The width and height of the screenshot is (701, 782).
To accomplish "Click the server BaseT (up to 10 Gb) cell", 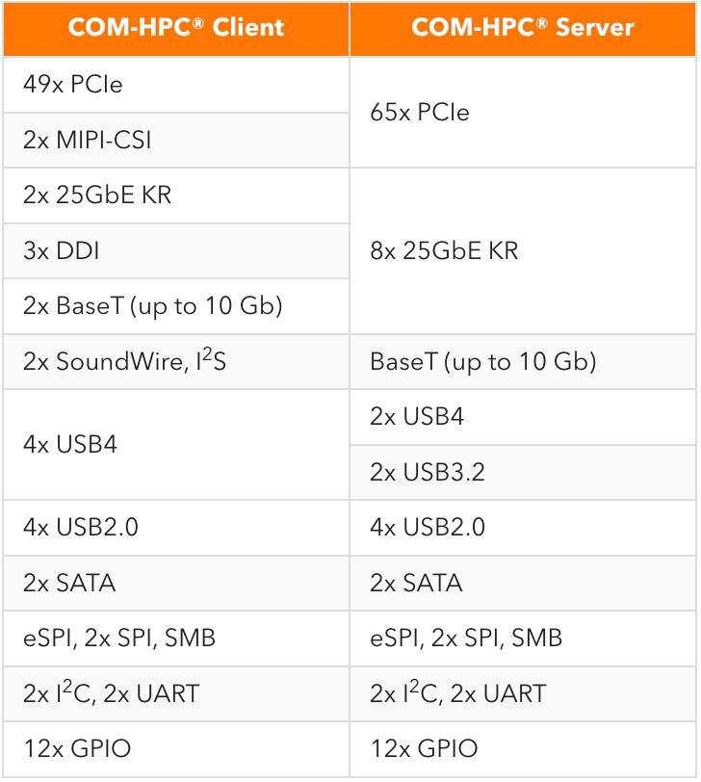I will (523, 361).
